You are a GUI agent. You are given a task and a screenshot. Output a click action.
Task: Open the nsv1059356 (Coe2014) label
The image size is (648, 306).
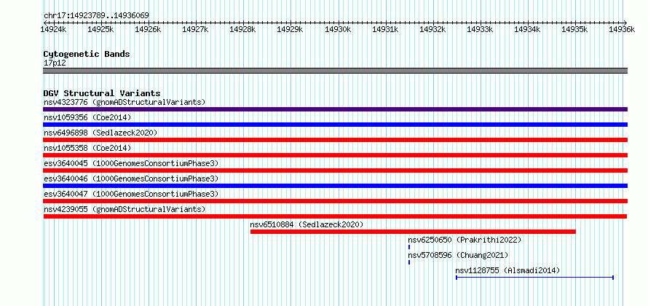pos(87,117)
